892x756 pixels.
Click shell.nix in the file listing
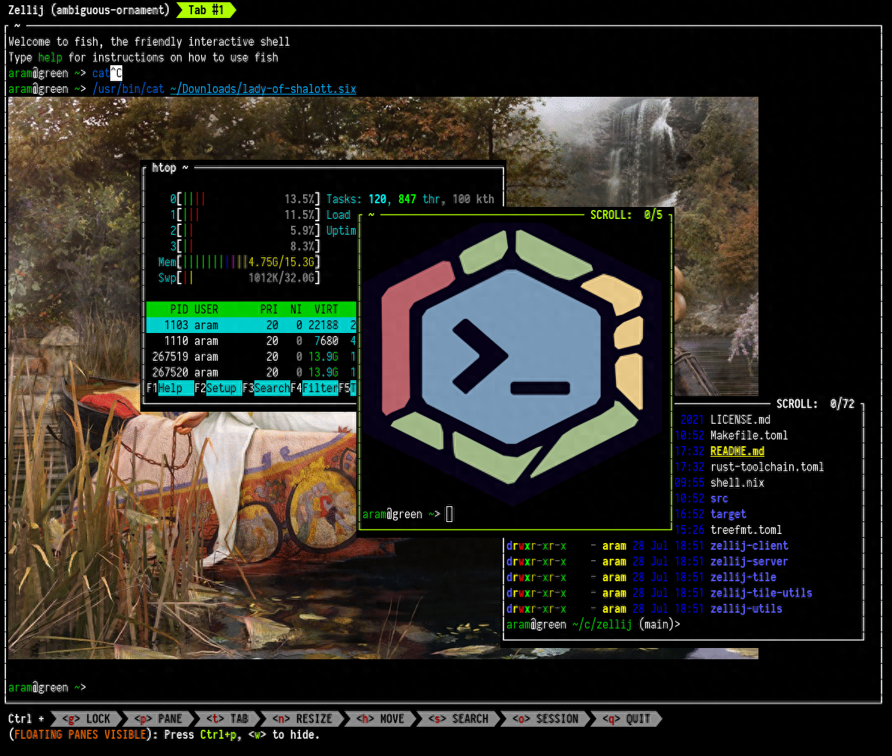click(x=737, y=483)
